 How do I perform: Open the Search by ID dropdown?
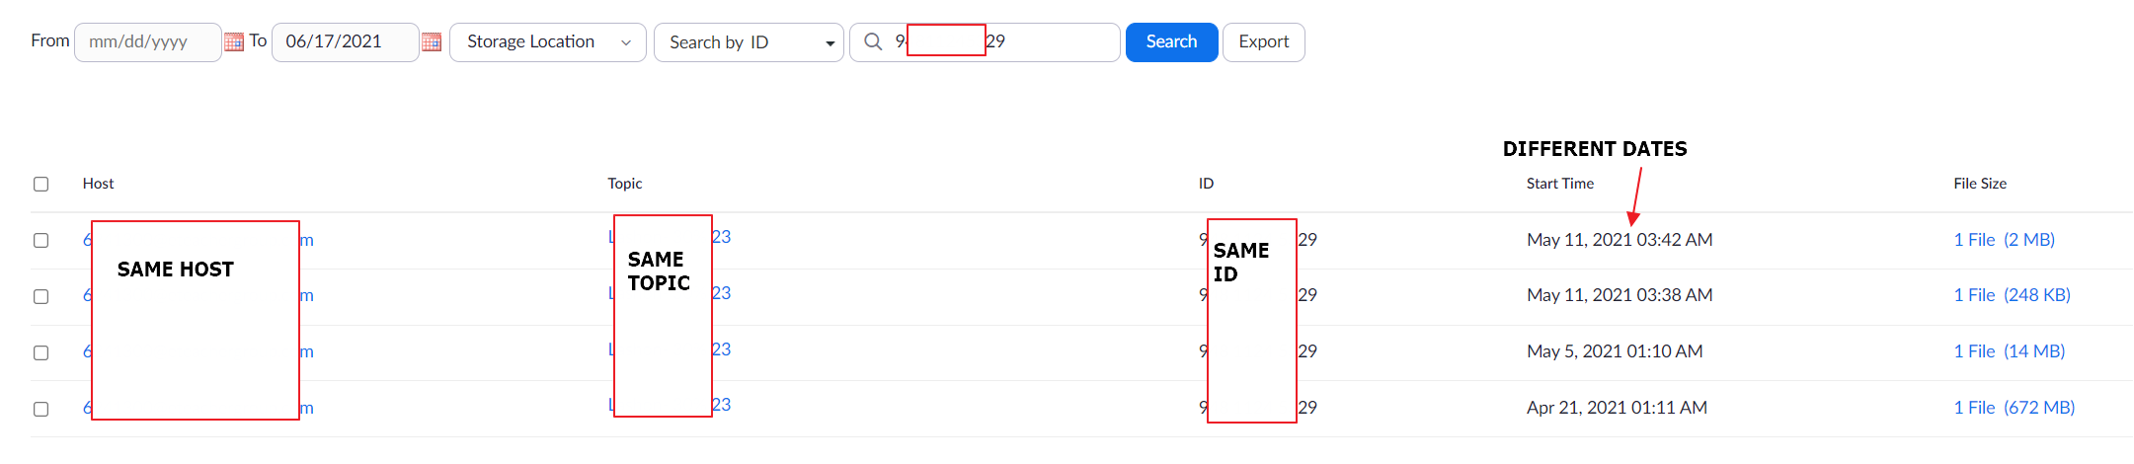(x=749, y=42)
